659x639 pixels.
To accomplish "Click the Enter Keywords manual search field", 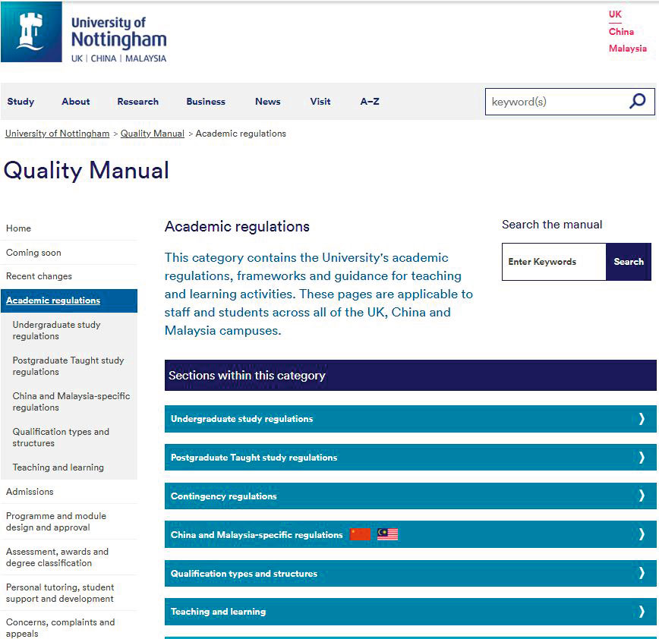I will pos(554,262).
